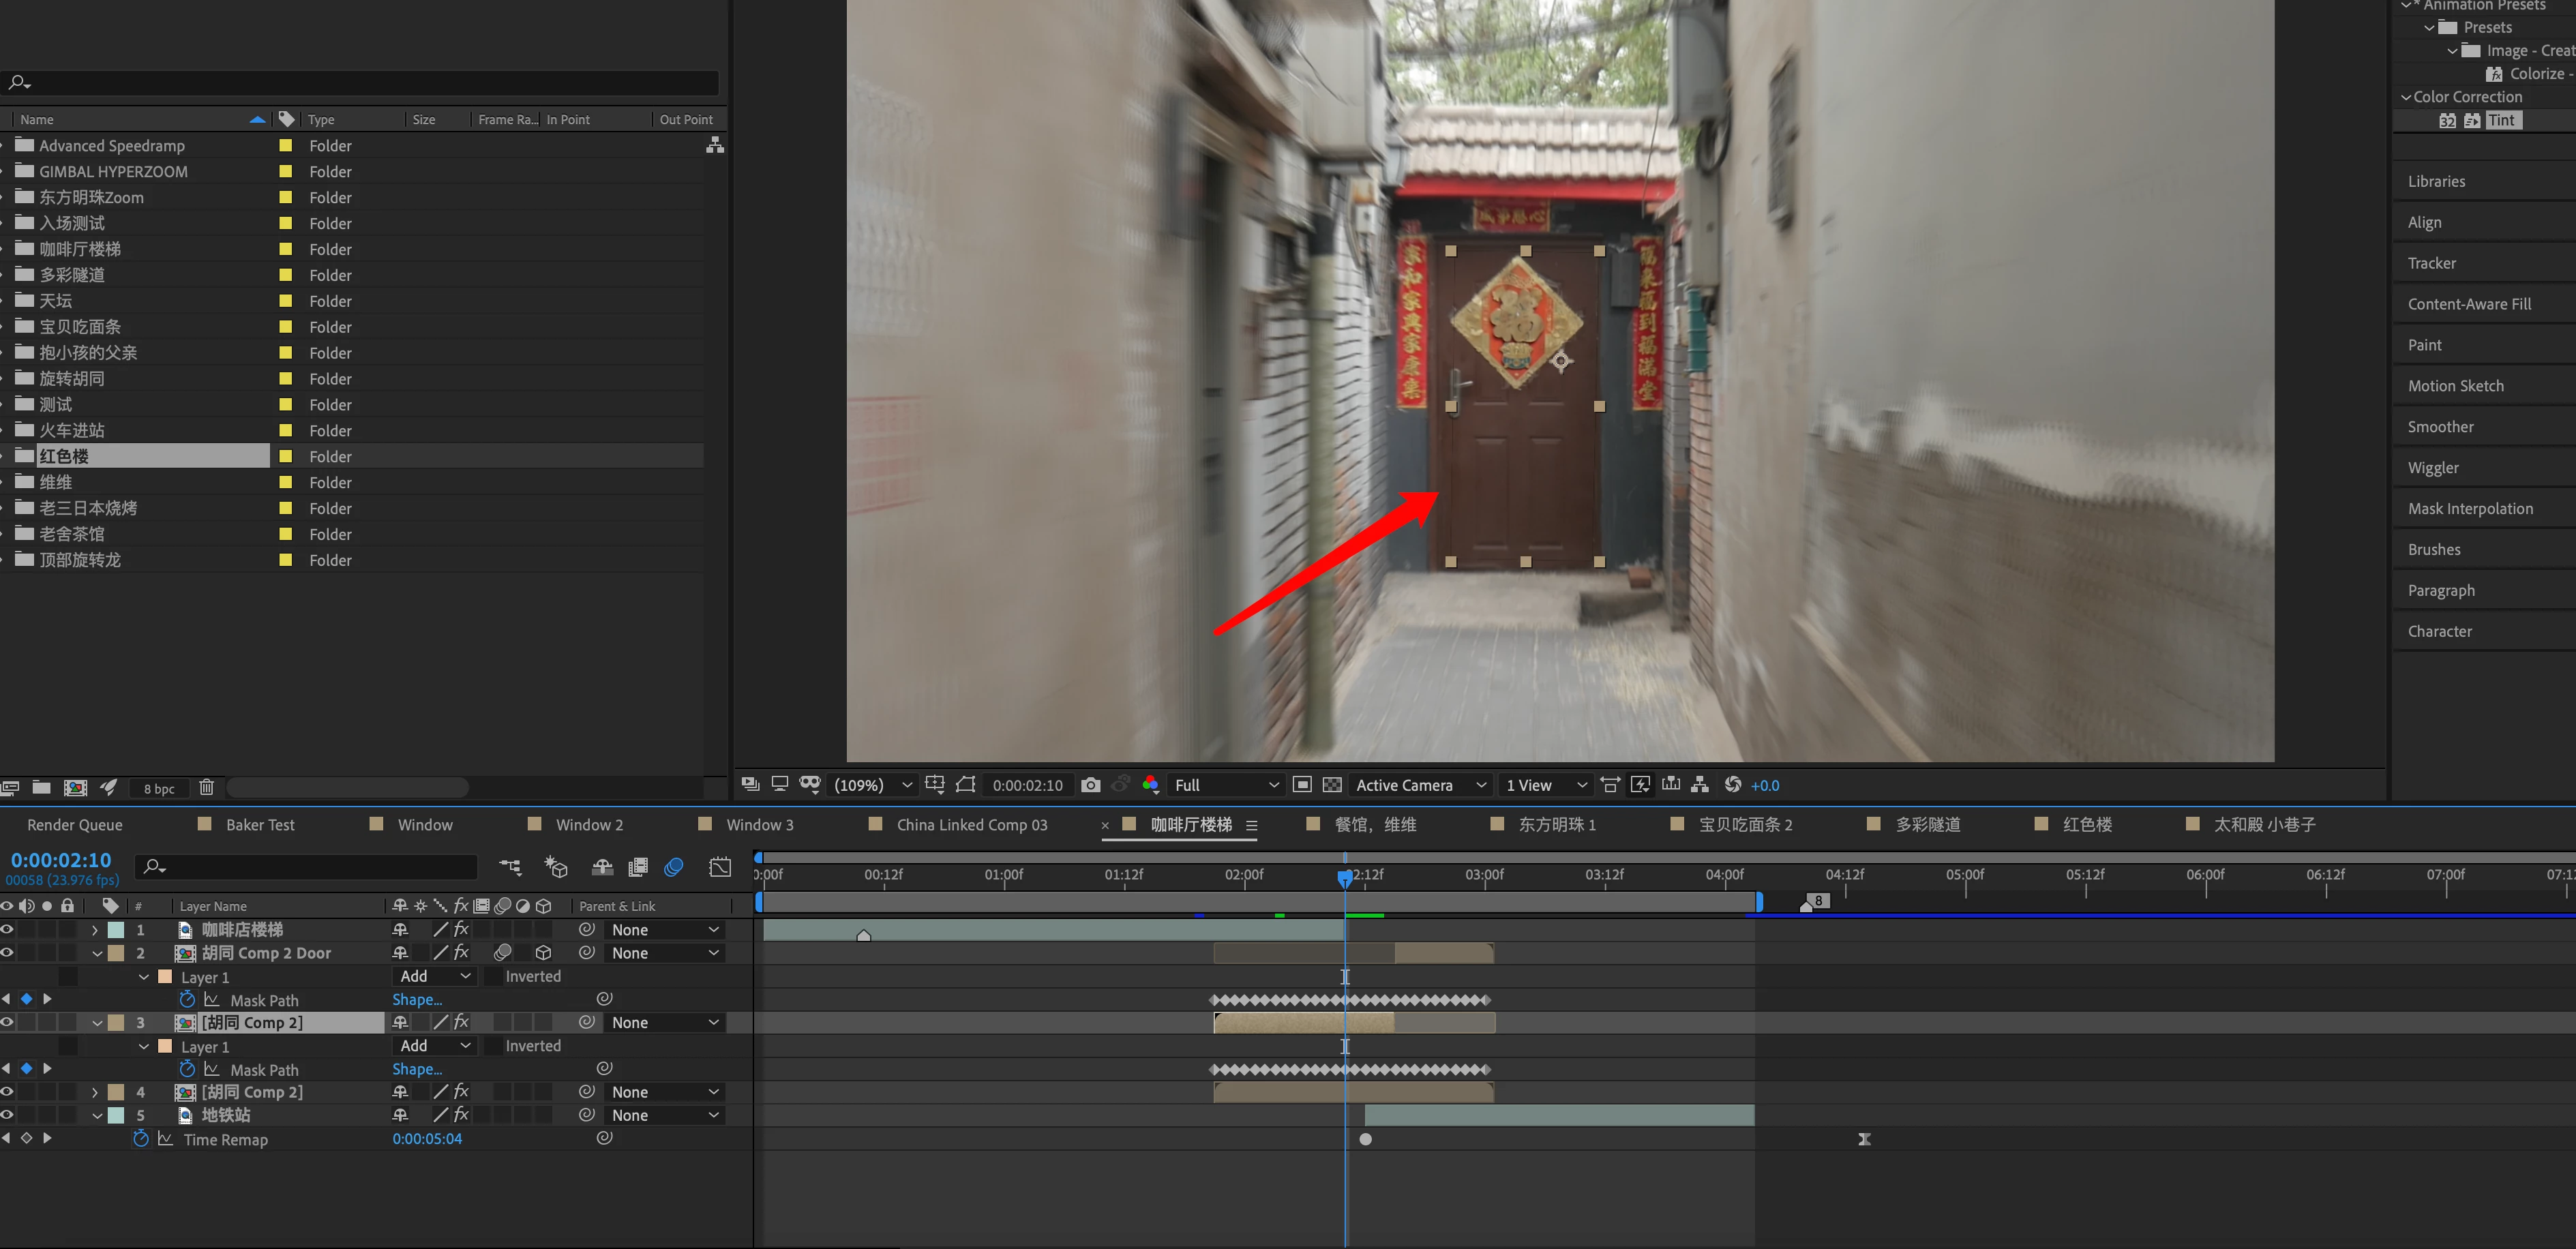
Task: Open the Render Queue tab
Action: pyautogui.click(x=75, y=824)
